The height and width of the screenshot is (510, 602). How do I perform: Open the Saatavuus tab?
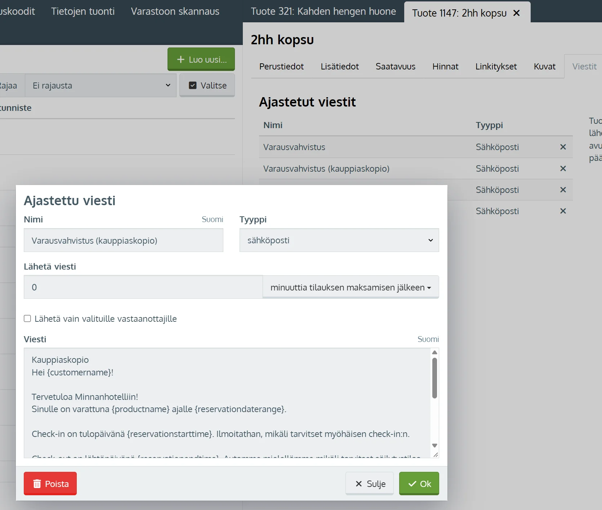395,67
